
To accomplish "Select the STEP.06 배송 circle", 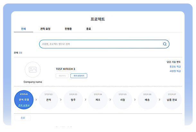I will click(x=147, y=99).
